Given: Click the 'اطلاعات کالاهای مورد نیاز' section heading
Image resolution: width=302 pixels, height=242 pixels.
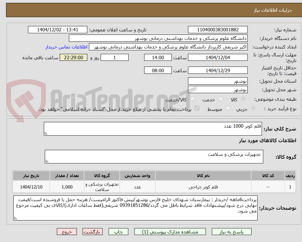Looking at the screenshot, I should [x=267, y=141].
